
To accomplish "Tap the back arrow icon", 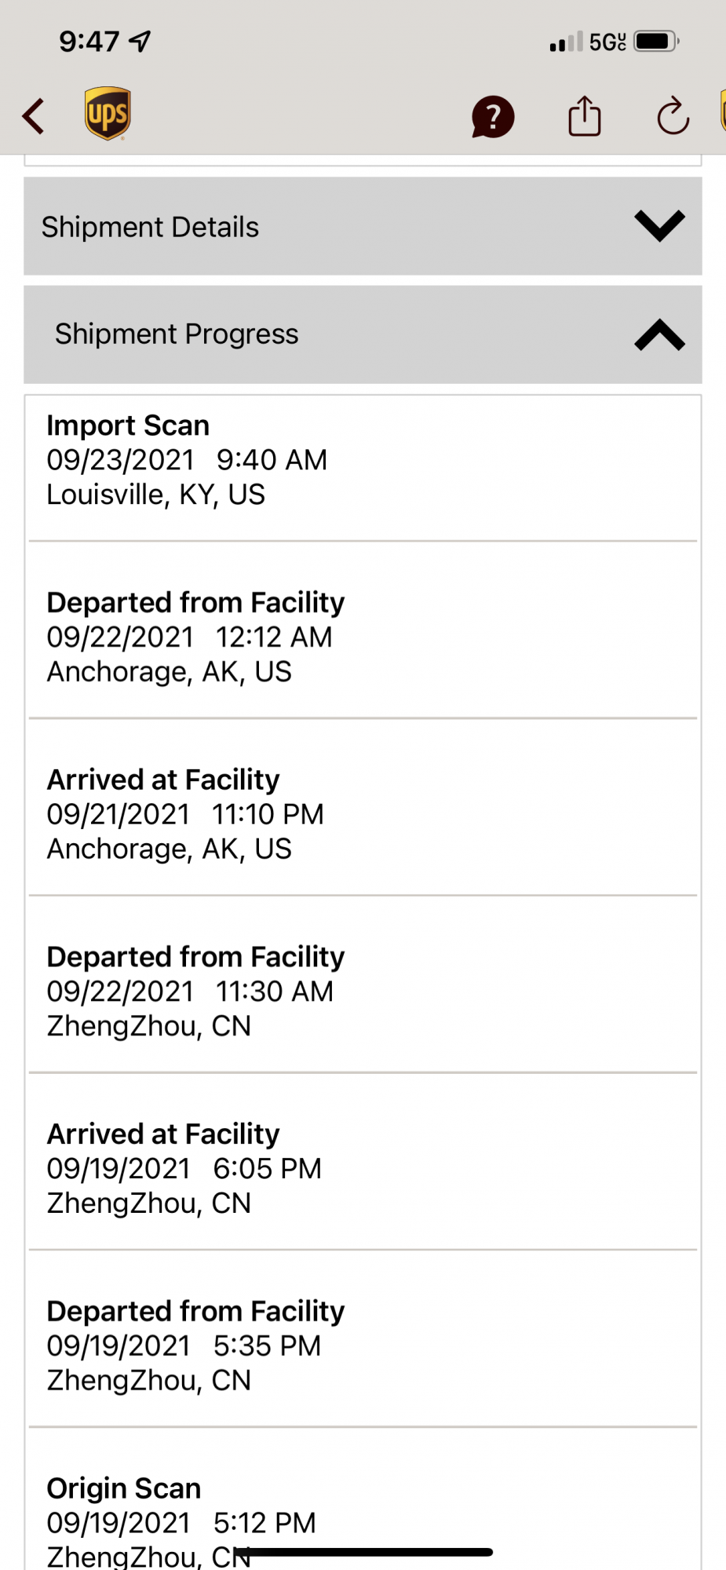I will pyautogui.click(x=34, y=116).
